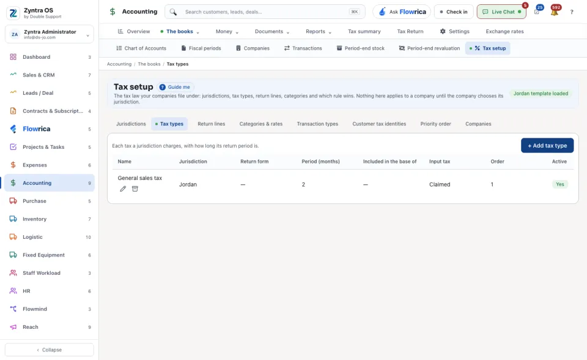The height and width of the screenshot is (360, 587).
Task: Open Tax Return
Action: (410, 31)
